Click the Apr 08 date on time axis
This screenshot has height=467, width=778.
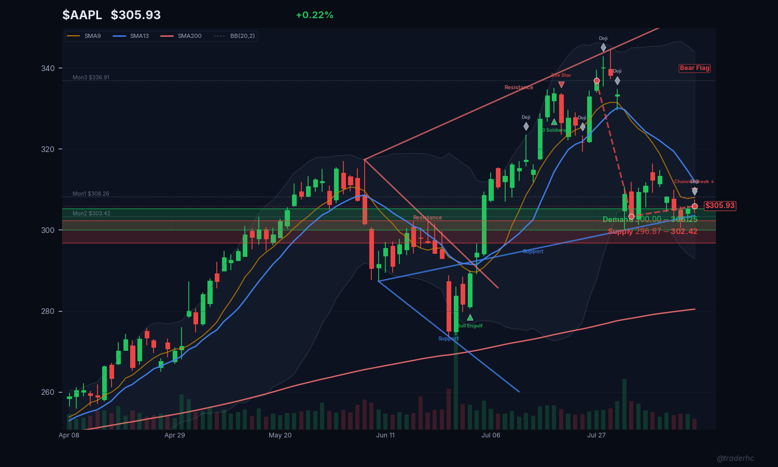coord(69,435)
